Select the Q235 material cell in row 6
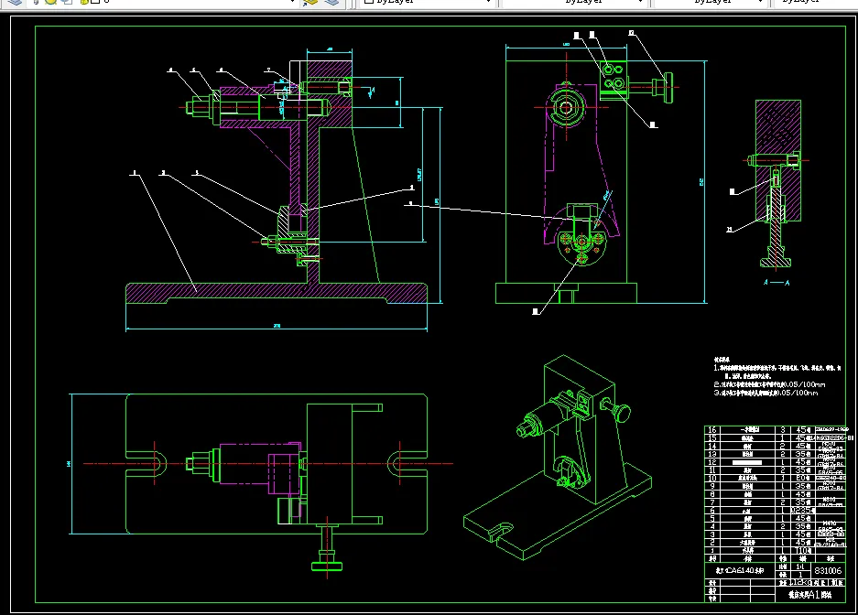The height and width of the screenshot is (615, 858). 802,510
